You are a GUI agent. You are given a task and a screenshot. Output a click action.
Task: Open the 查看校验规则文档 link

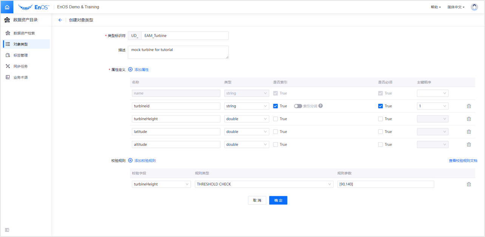pos(463,161)
